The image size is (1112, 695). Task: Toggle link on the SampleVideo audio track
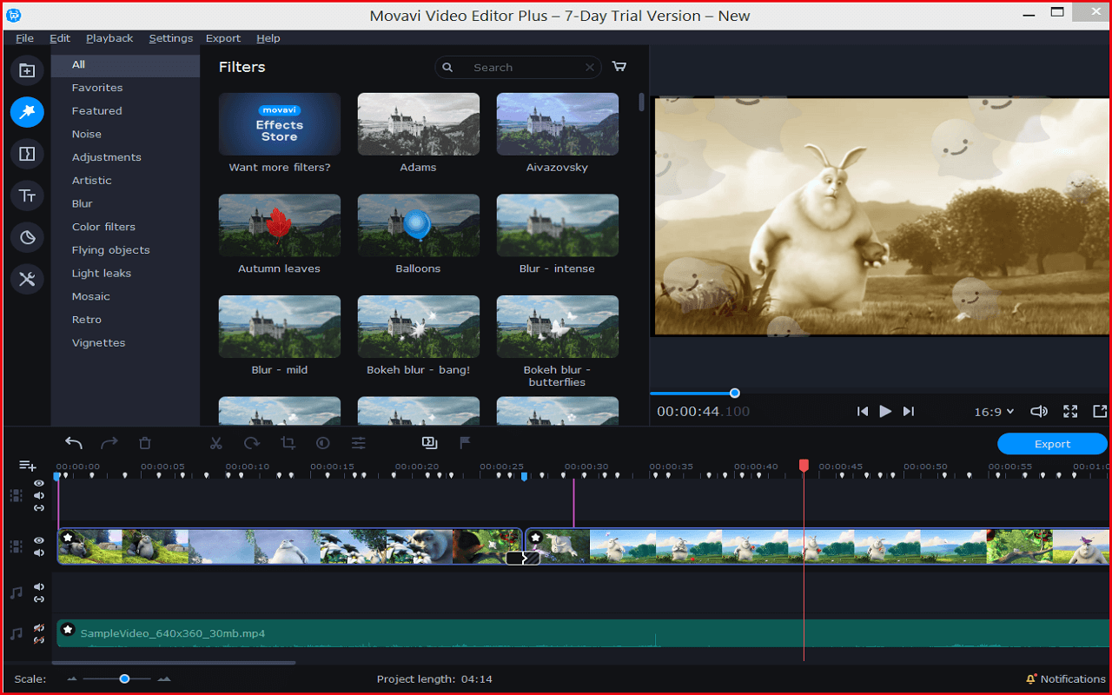click(x=39, y=640)
